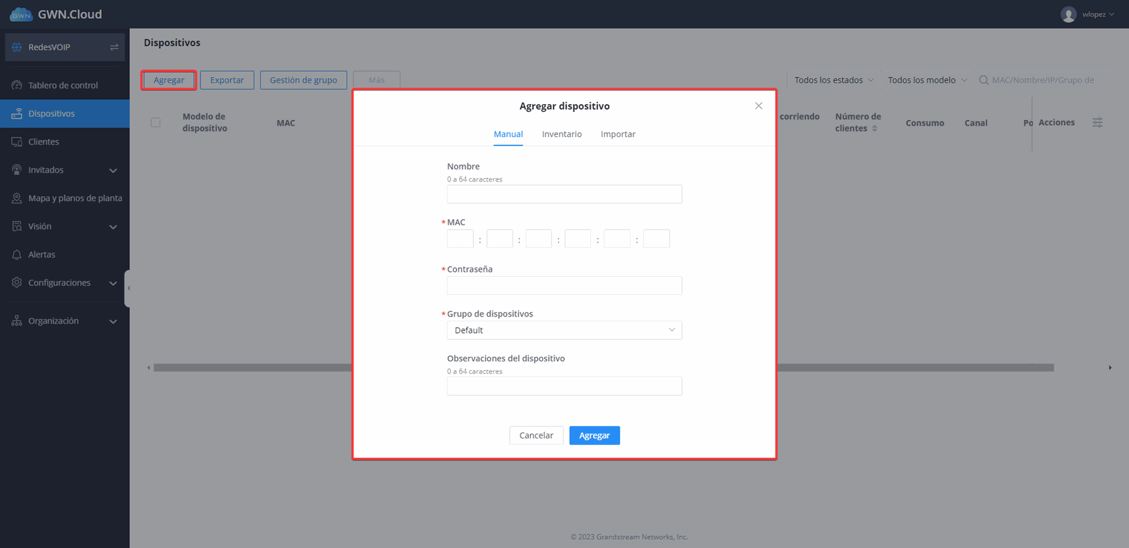Click the blue Agregar submit button
The width and height of the screenshot is (1129, 548).
(594, 435)
